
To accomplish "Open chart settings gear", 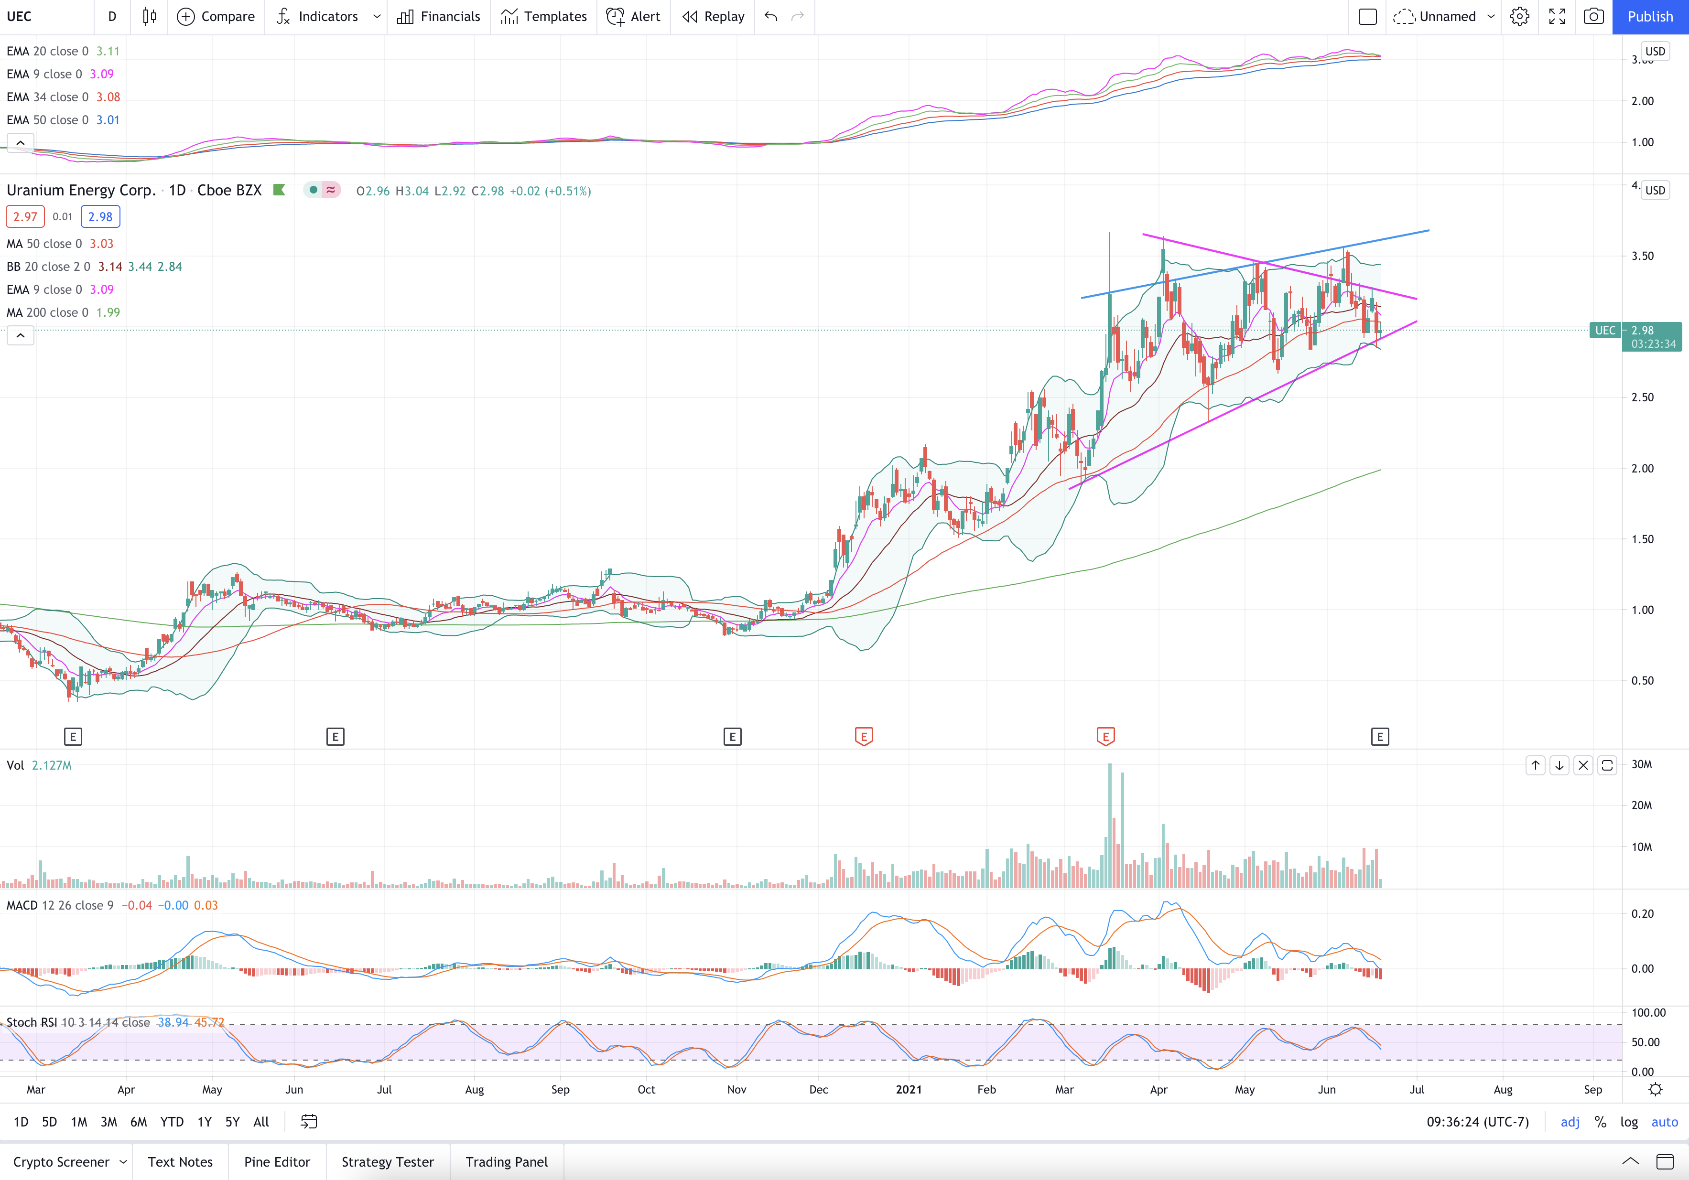I will pos(1520,16).
